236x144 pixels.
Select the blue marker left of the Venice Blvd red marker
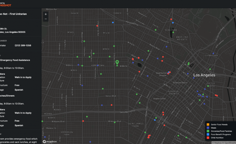click(102, 105)
